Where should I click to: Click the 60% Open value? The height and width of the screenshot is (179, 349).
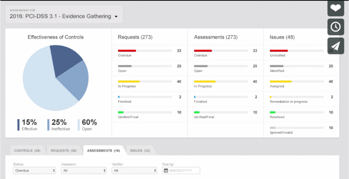point(90,122)
